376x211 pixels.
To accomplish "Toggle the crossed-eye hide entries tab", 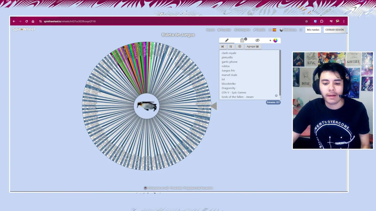I will click(258, 40).
